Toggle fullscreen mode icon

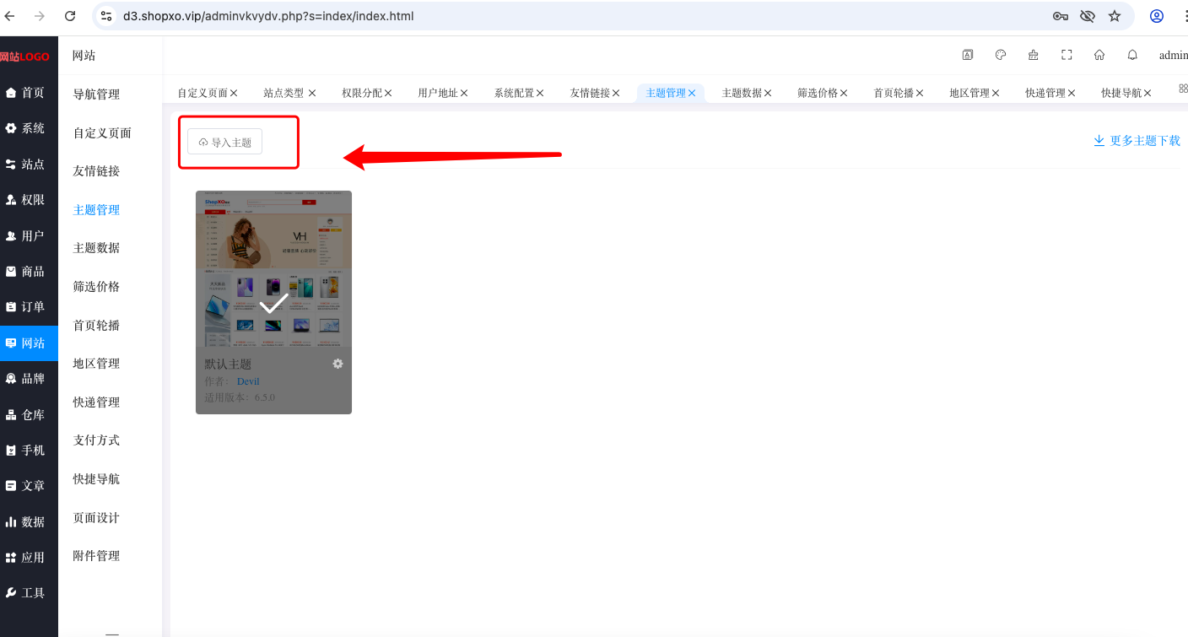pyautogui.click(x=1066, y=55)
